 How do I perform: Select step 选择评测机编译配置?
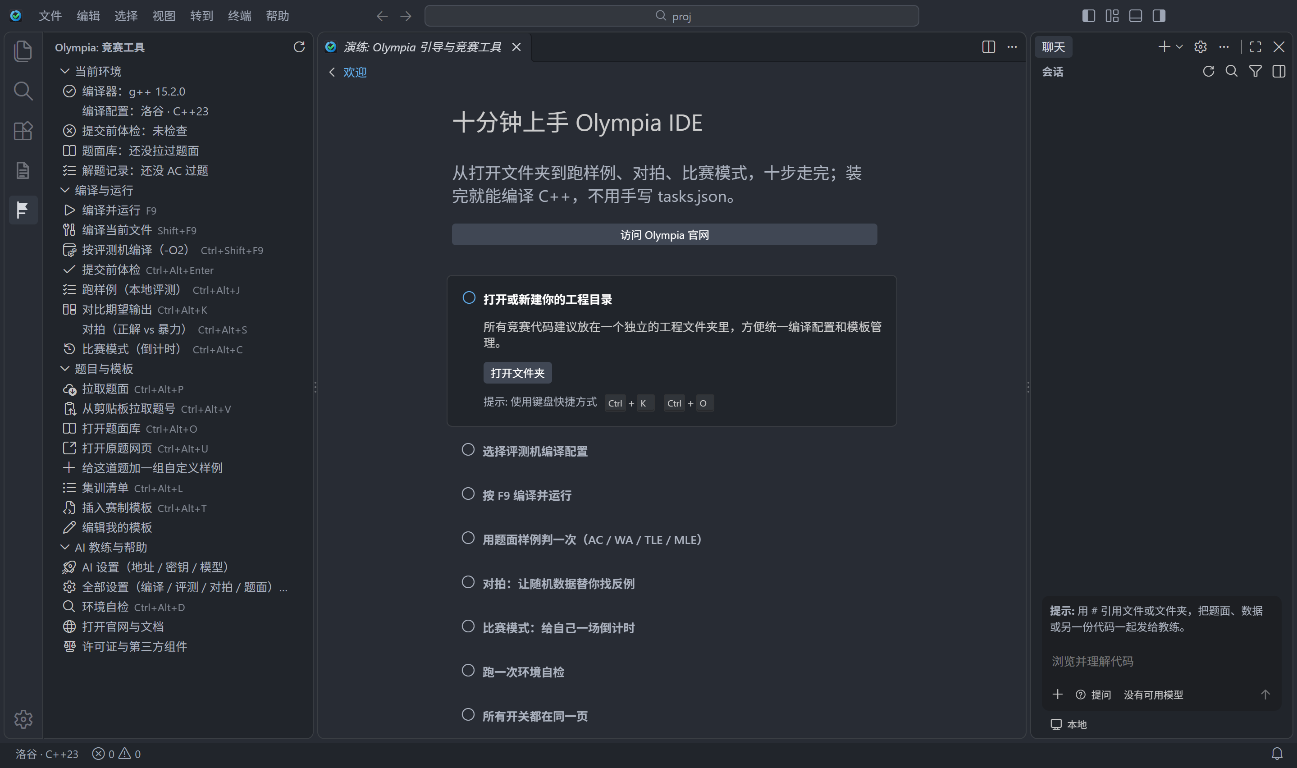[534, 451]
